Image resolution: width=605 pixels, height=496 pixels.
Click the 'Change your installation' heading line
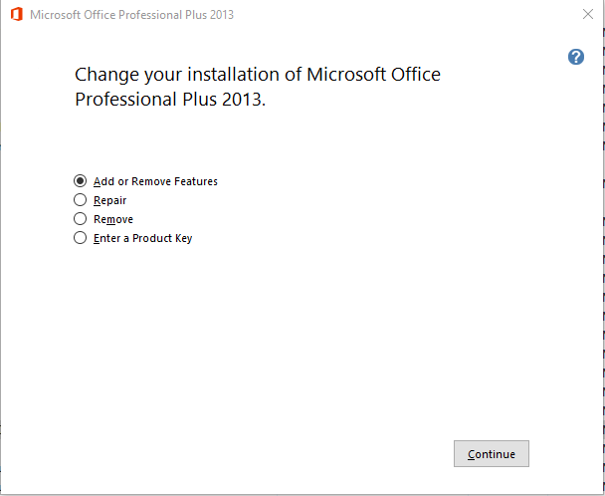(x=257, y=75)
